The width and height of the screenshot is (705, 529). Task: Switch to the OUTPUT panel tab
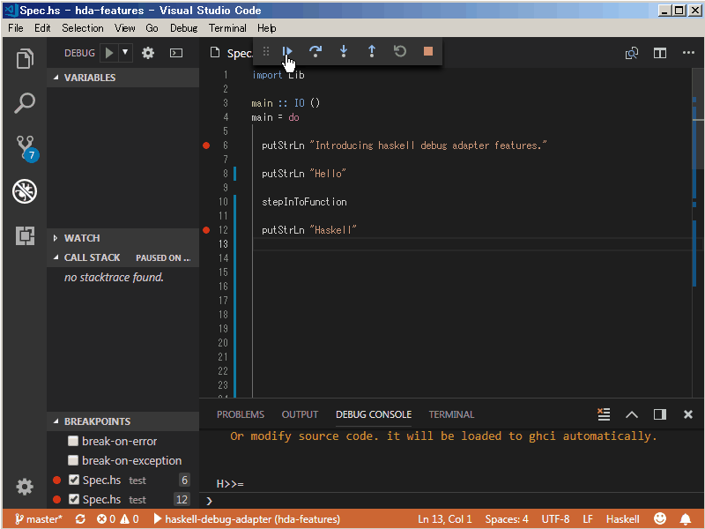300,414
